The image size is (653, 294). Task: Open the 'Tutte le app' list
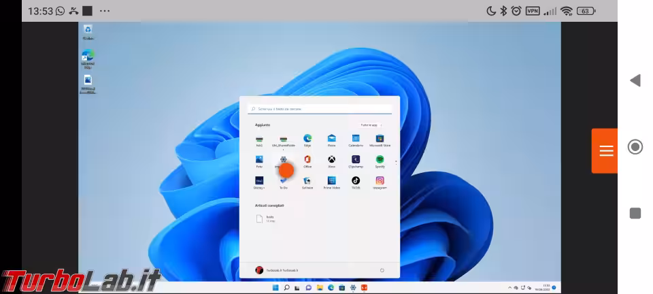click(371, 125)
